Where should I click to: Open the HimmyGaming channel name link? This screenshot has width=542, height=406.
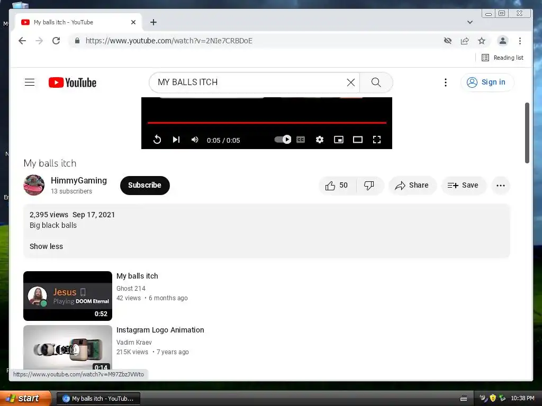[x=79, y=181]
